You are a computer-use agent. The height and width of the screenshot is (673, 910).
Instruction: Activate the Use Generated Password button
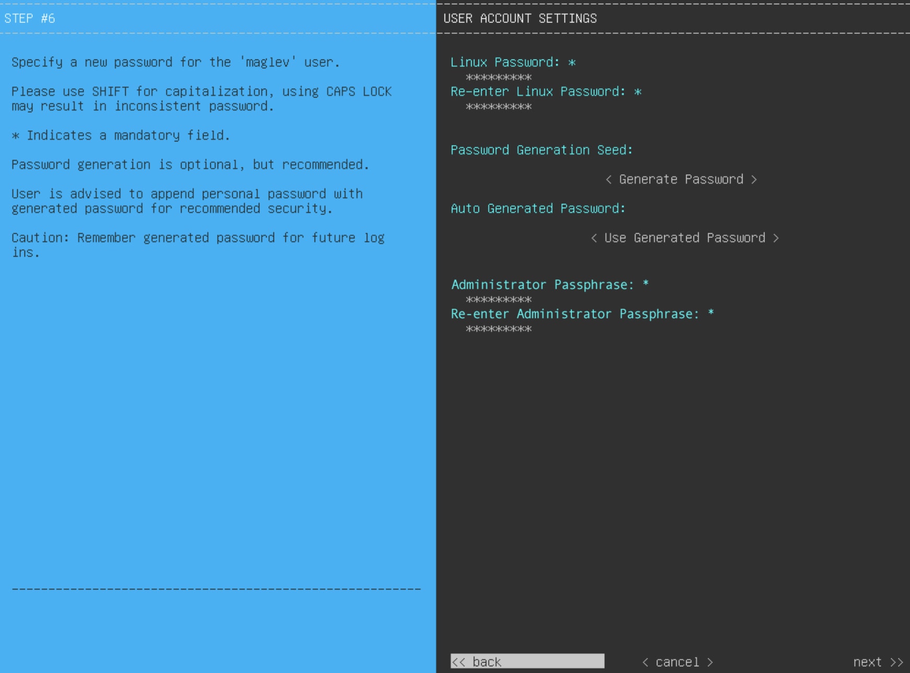click(685, 238)
